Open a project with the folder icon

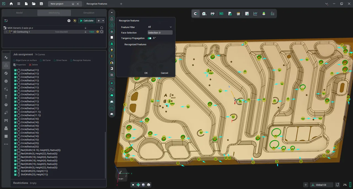click(34, 4)
